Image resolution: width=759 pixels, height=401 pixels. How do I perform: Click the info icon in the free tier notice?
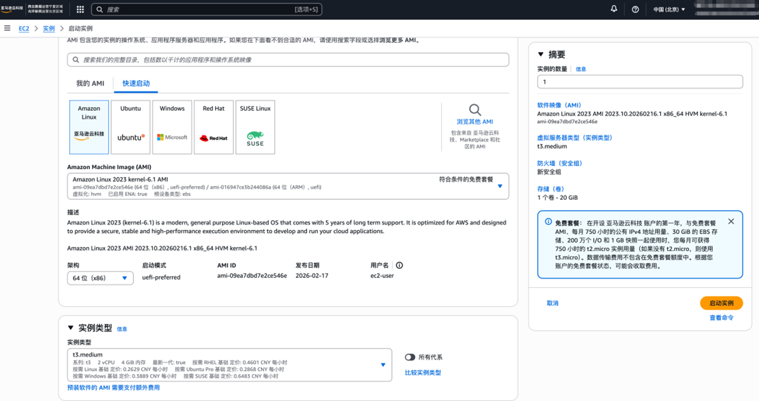pos(548,222)
